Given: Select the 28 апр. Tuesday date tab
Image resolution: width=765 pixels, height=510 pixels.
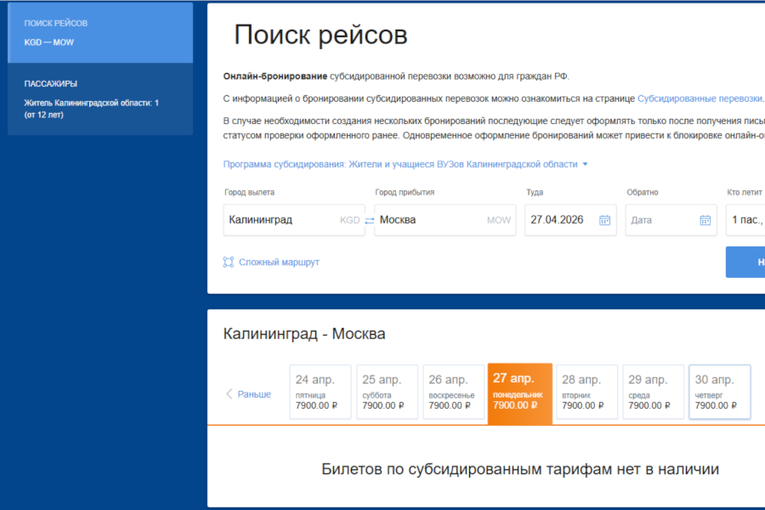Looking at the screenshot, I should tap(586, 392).
